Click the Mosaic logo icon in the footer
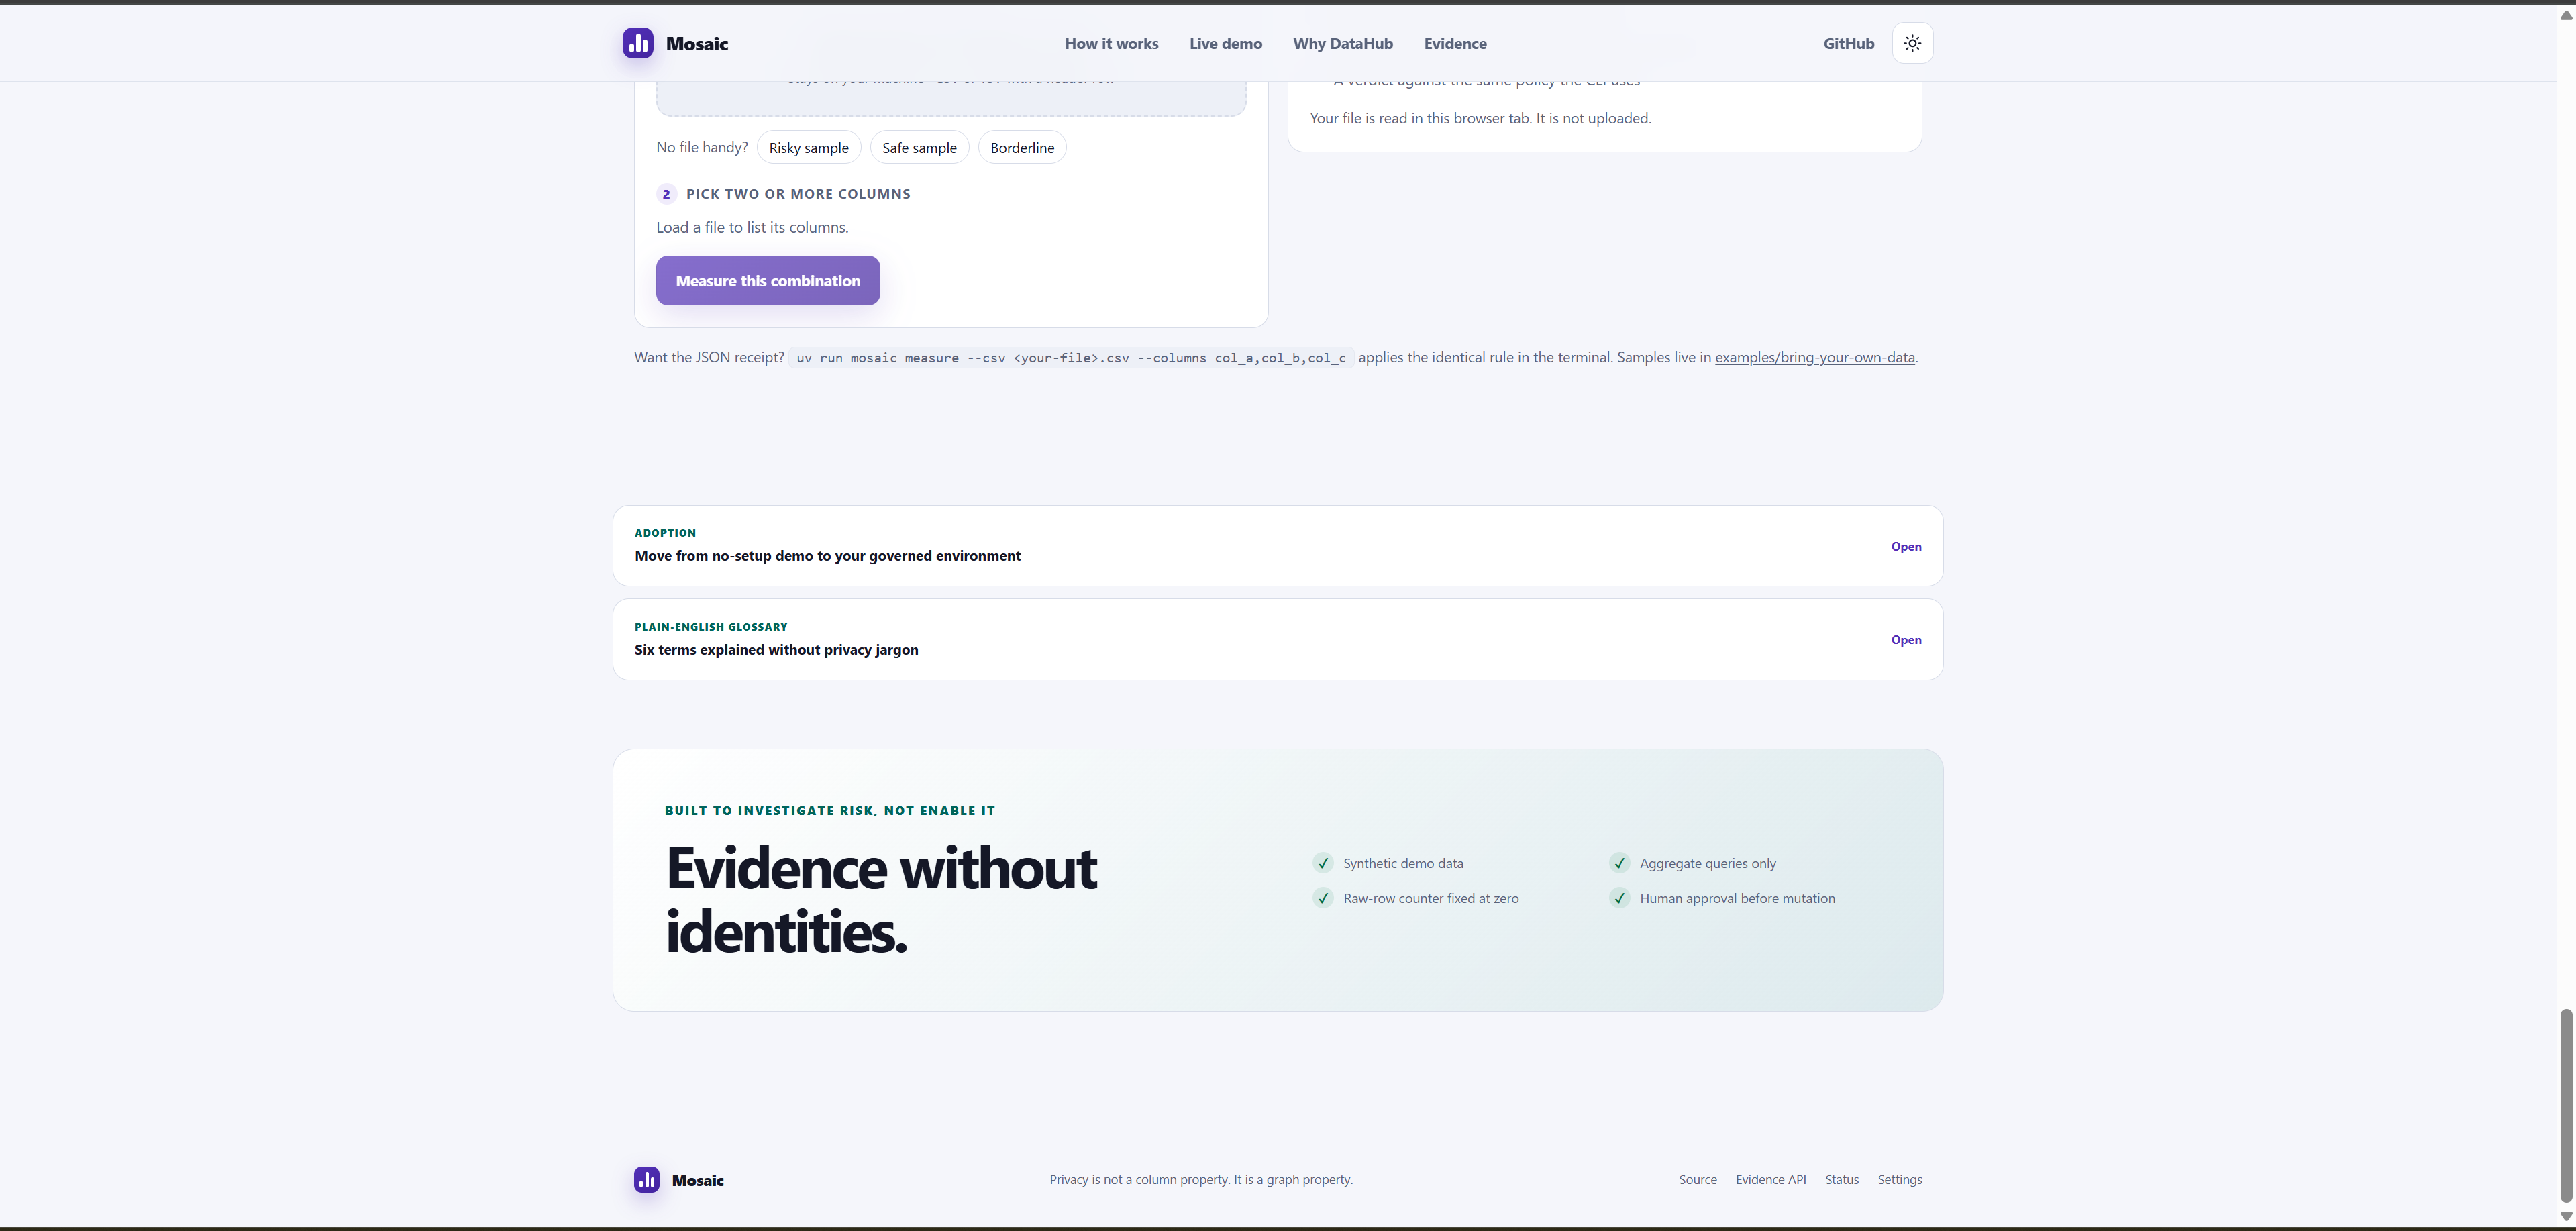 [x=646, y=1180]
